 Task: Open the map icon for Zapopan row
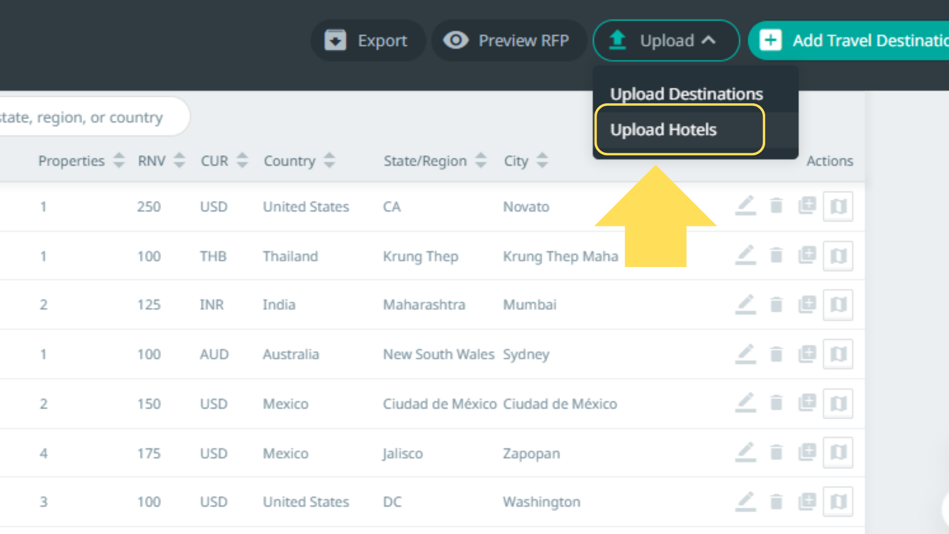click(x=838, y=452)
